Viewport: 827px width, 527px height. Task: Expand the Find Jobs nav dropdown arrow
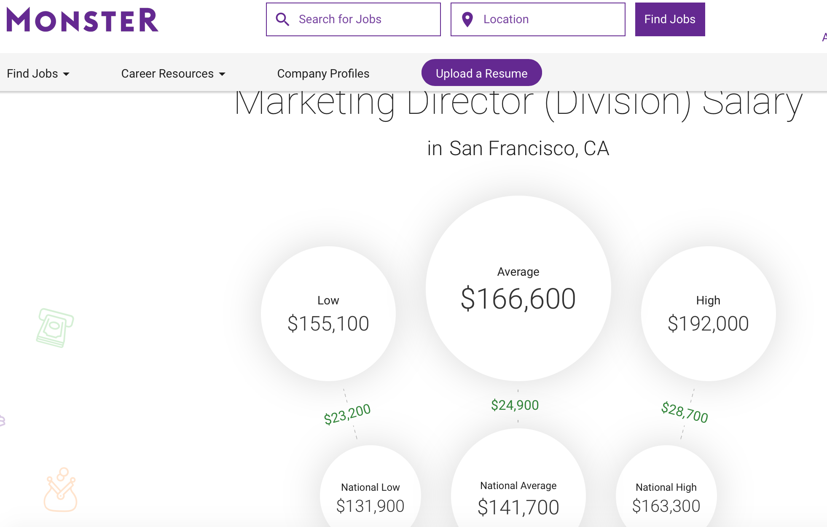tap(66, 74)
